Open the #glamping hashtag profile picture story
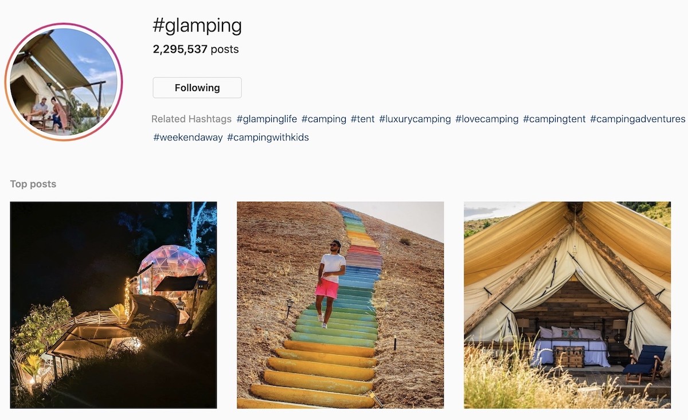688x420 pixels. coord(64,81)
